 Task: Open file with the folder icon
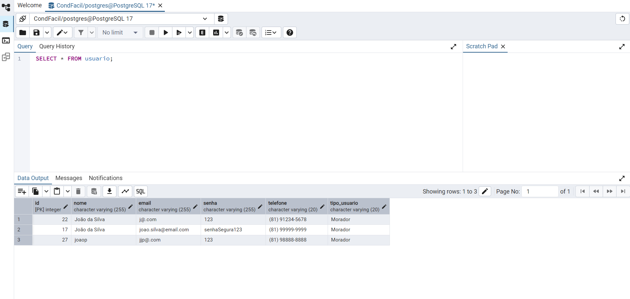(23, 33)
